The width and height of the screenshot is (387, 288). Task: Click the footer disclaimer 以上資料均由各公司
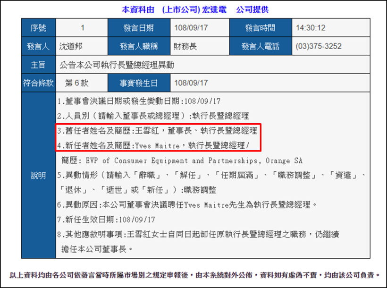pyautogui.click(x=194, y=275)
